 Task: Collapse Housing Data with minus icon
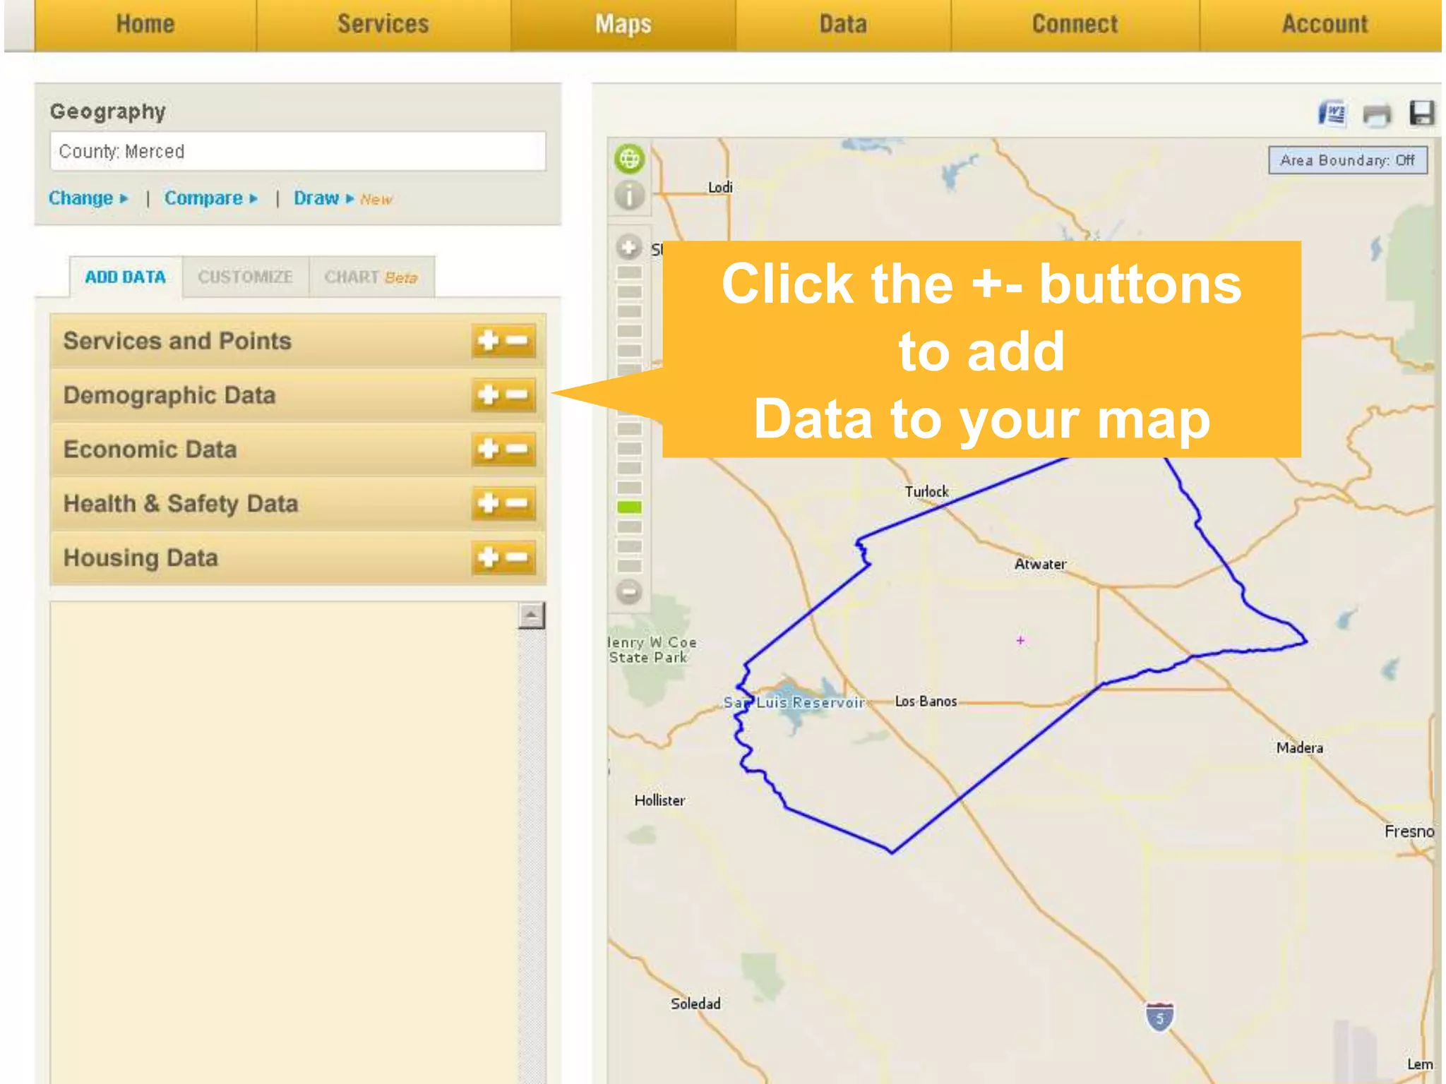click(x=518, y=558)
